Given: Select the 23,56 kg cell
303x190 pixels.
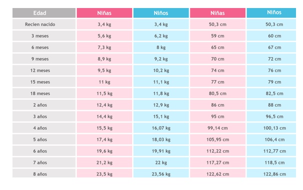Looking at the screenshot, I should pyautogui.click(x=161, y=173).
